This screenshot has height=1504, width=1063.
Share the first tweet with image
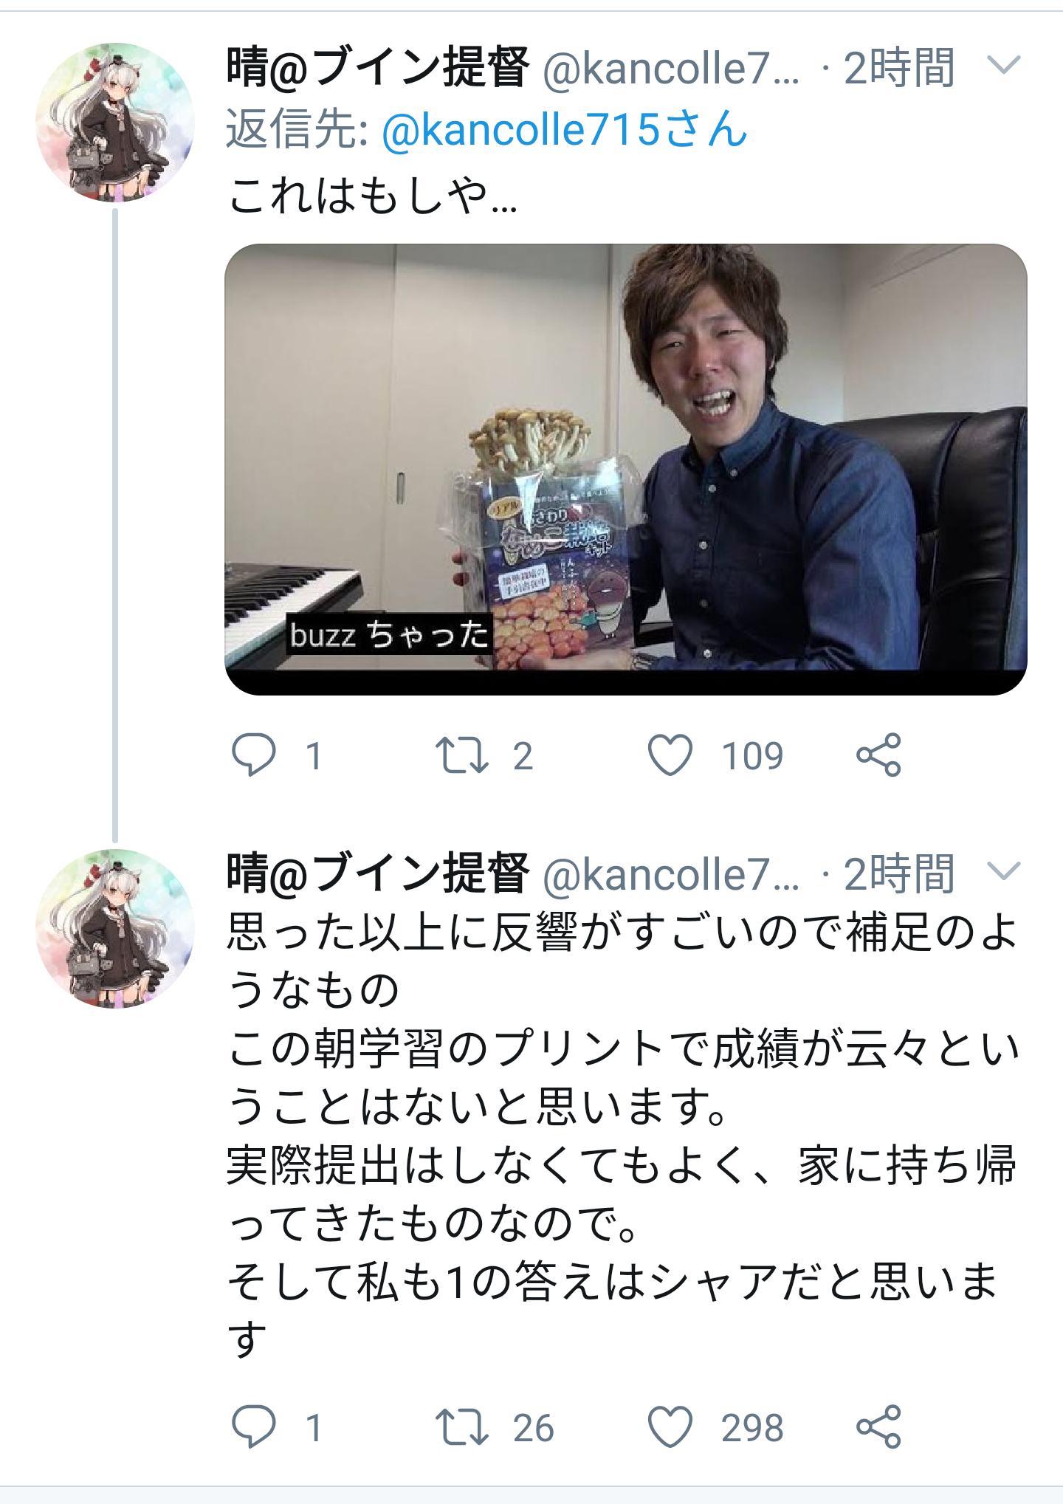pos(878,755)
